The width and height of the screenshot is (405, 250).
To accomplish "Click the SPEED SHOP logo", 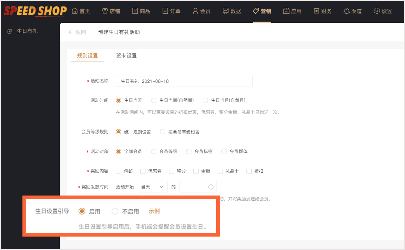I will [36, 11].
